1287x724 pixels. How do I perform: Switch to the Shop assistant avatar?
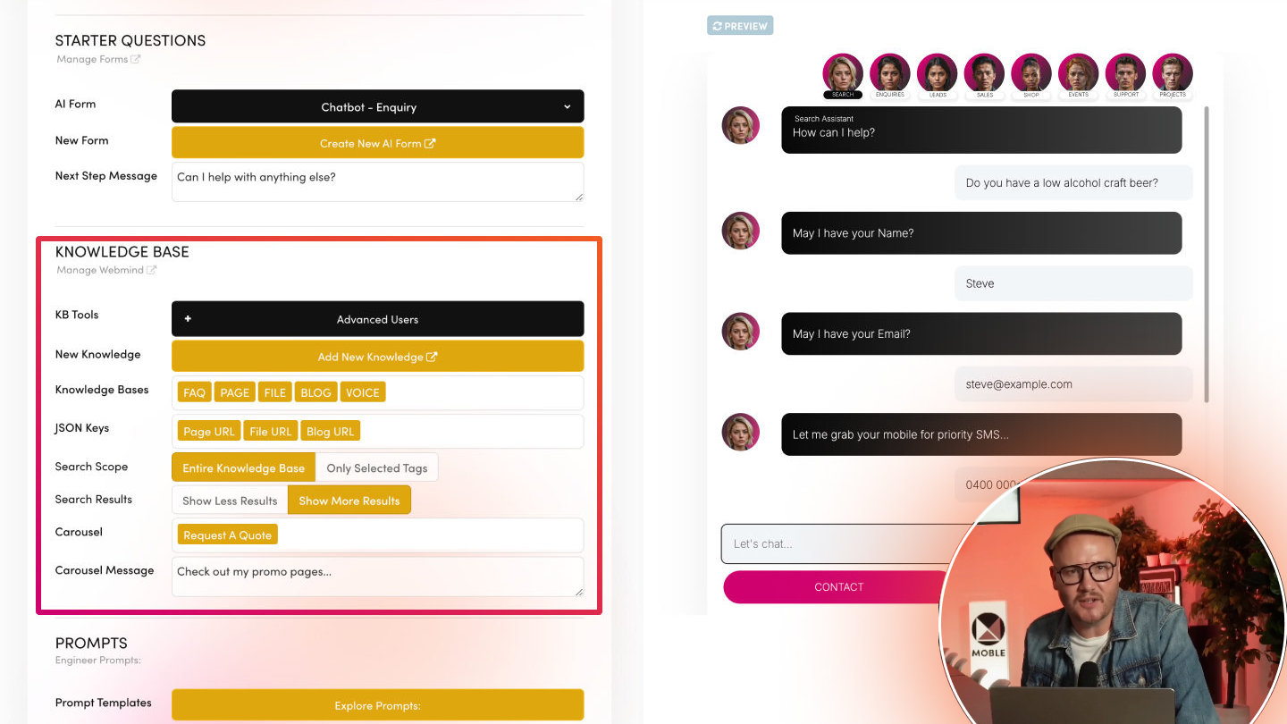(x=1031, y=73)
